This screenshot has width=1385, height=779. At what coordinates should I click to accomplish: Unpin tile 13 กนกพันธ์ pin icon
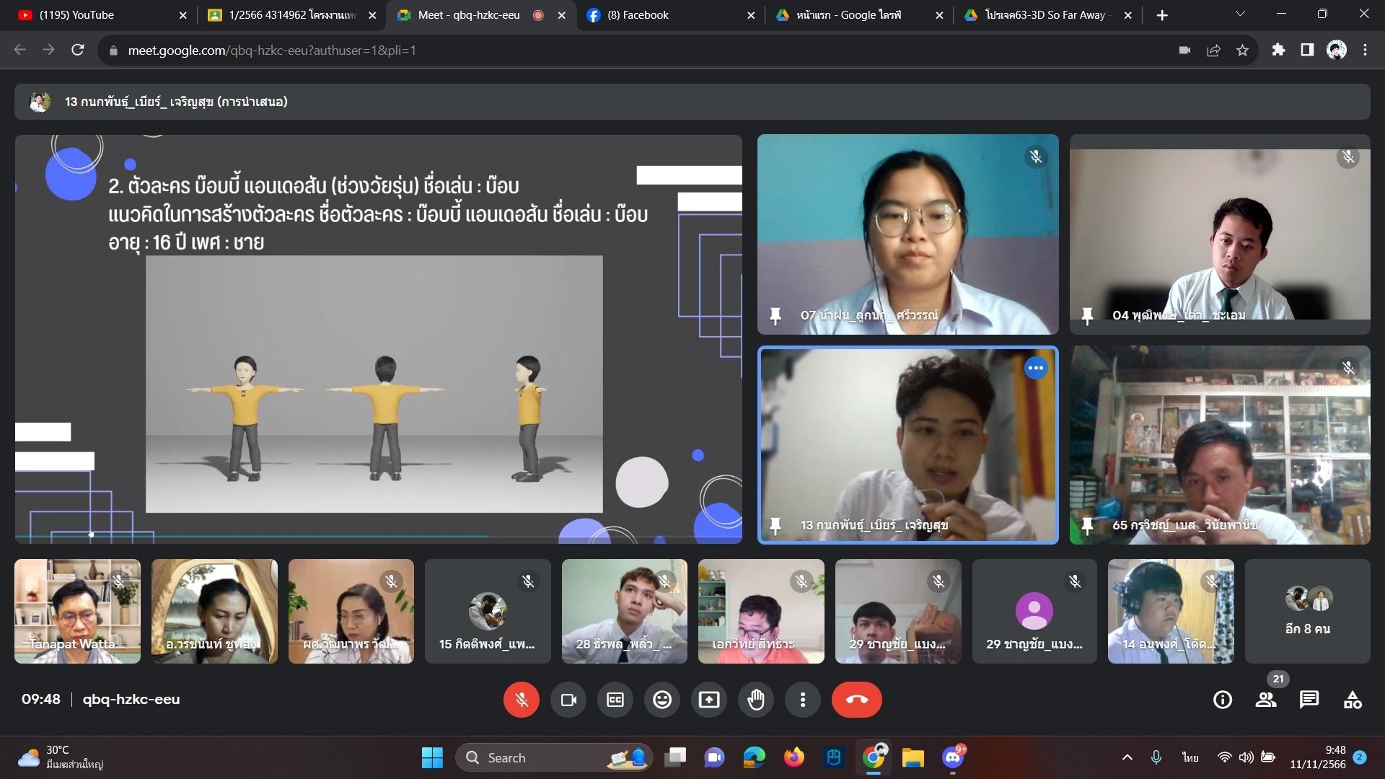pyautogui.click(x=775, y=526)
